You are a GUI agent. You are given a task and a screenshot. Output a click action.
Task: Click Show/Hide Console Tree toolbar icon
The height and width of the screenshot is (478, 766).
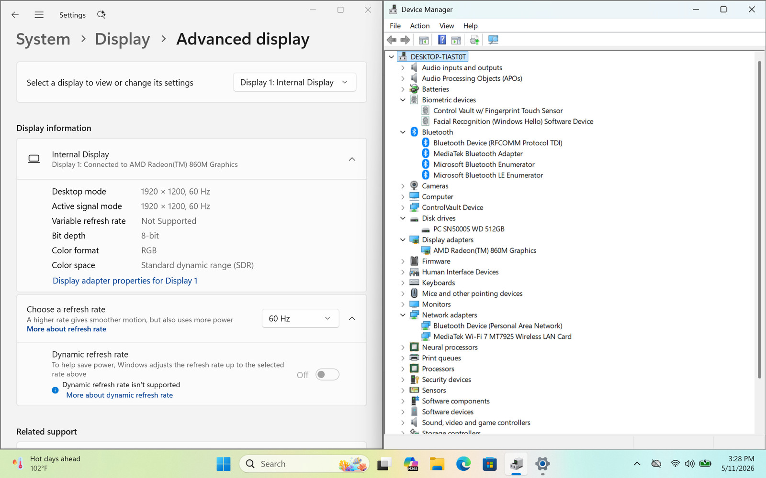[424, 40]
